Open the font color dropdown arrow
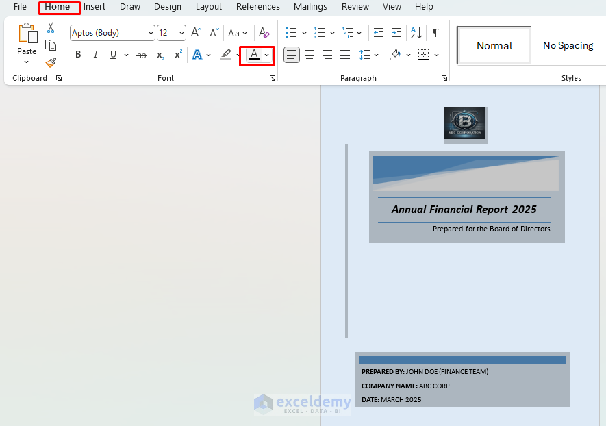The width and height of the screenshot is (606, 426). tap(266, 55)
